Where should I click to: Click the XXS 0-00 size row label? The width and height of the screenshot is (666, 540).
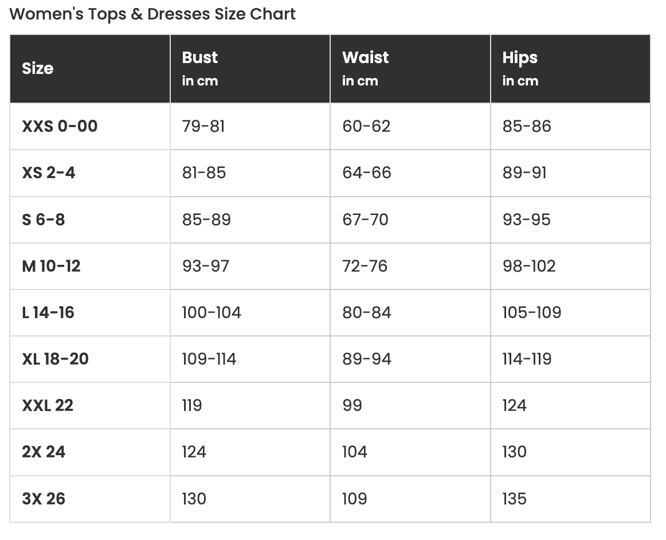pos(60,126)
